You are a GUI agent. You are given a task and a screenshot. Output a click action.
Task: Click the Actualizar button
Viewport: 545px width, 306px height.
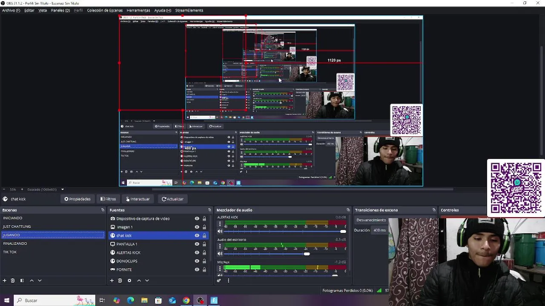(172, 199)
